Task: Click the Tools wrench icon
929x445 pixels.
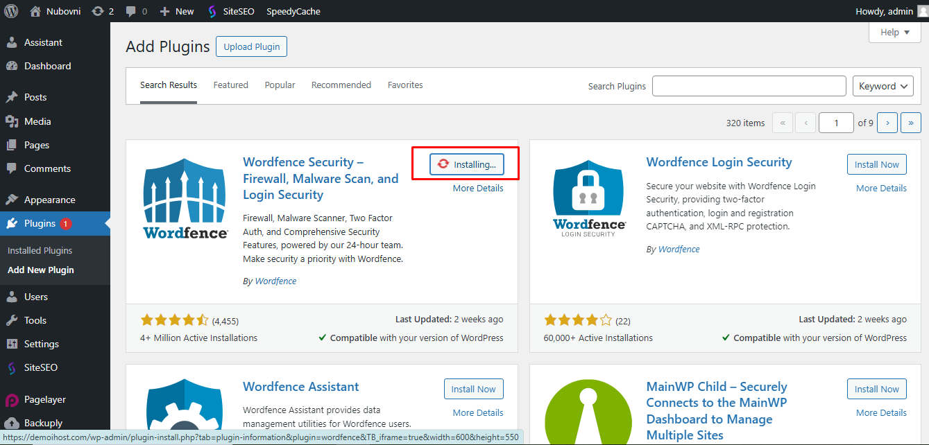Action: point(12,320)
